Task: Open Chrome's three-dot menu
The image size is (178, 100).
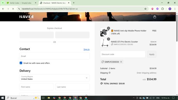Action: pyautogui.click(x=175, y=9)
